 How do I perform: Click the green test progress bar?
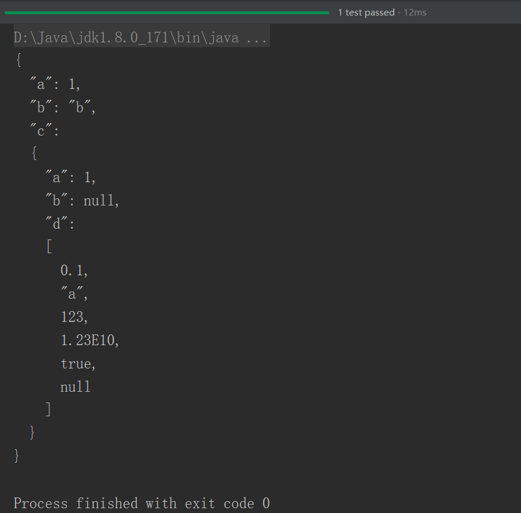[167, 13]
